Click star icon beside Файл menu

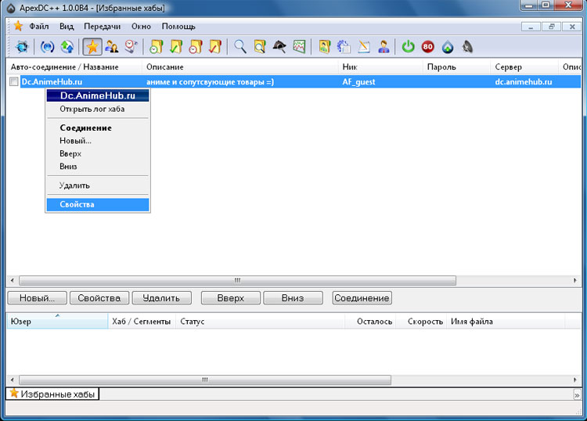(17, 26)
